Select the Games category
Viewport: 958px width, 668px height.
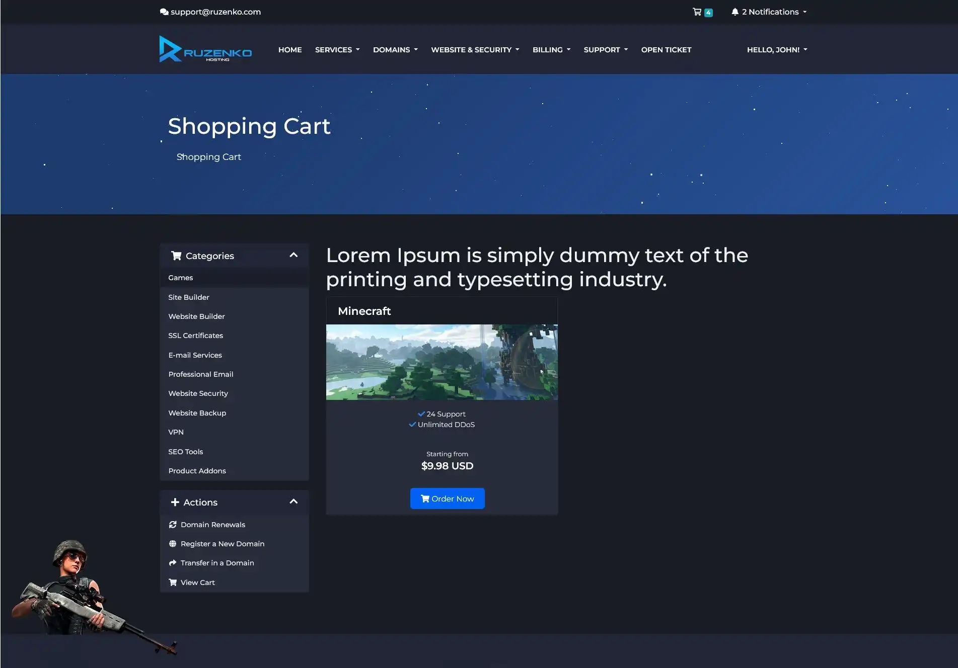[181, 278]
